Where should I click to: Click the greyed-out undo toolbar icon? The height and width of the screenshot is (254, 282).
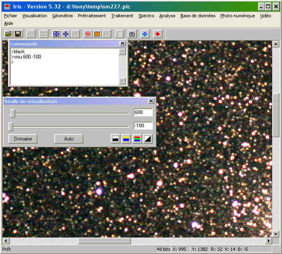coord(31,34)
